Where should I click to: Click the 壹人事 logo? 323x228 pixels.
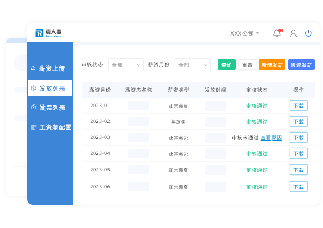(x=49, y=33)
